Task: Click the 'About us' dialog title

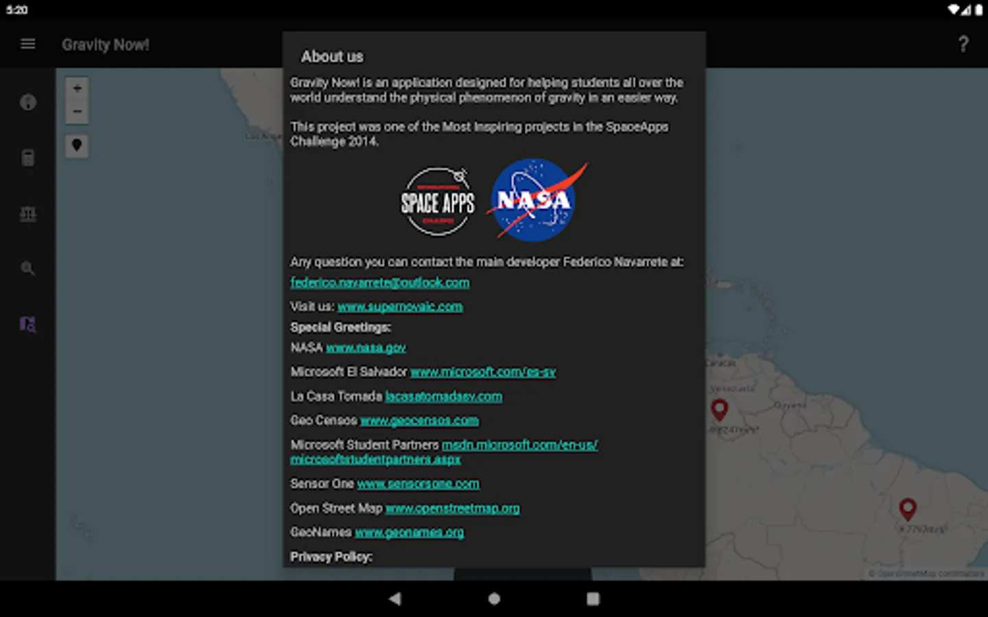Action: tap(332, 56)
